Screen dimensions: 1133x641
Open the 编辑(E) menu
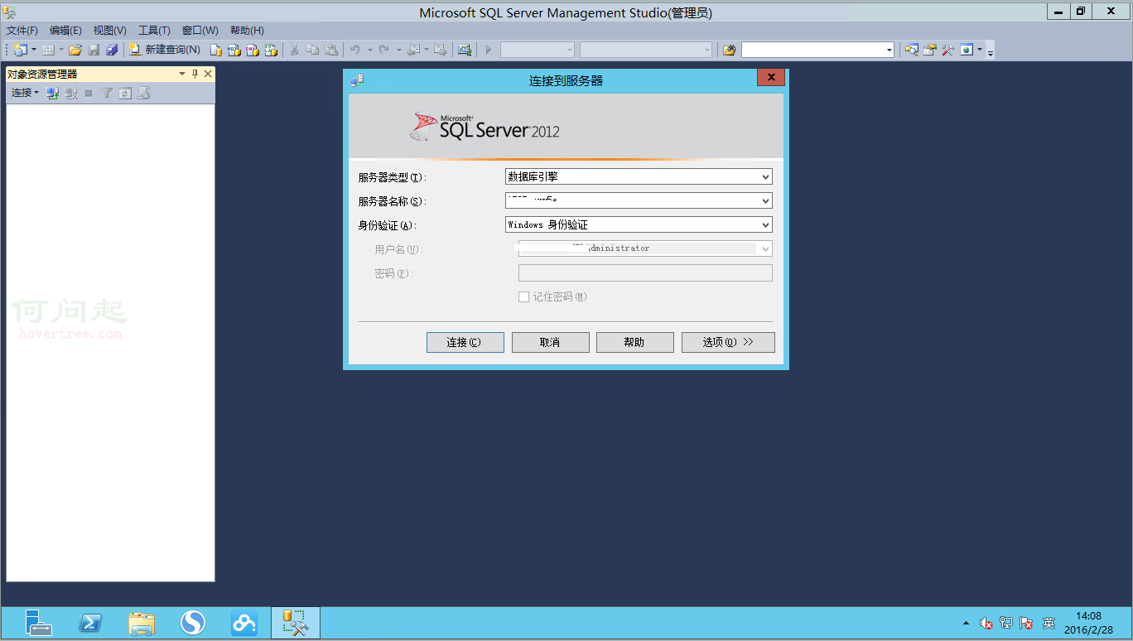pyautogui.click(x=65, y=31)
